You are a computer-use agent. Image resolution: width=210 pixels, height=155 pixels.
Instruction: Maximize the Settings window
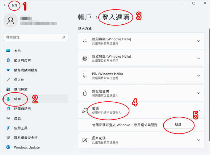[x=194, y=3]
